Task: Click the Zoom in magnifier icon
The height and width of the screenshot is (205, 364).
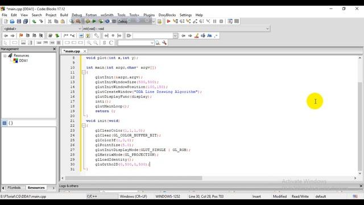Action: 89,43
